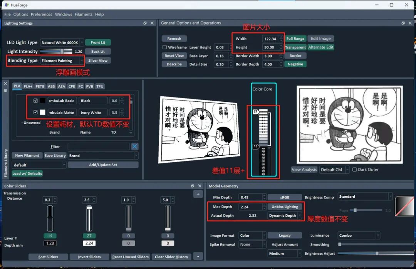Image resolution: width=416 pixels, height=269 pixels.
Task: Open the Default CM colormap dropdown
Action: [334, 170]
